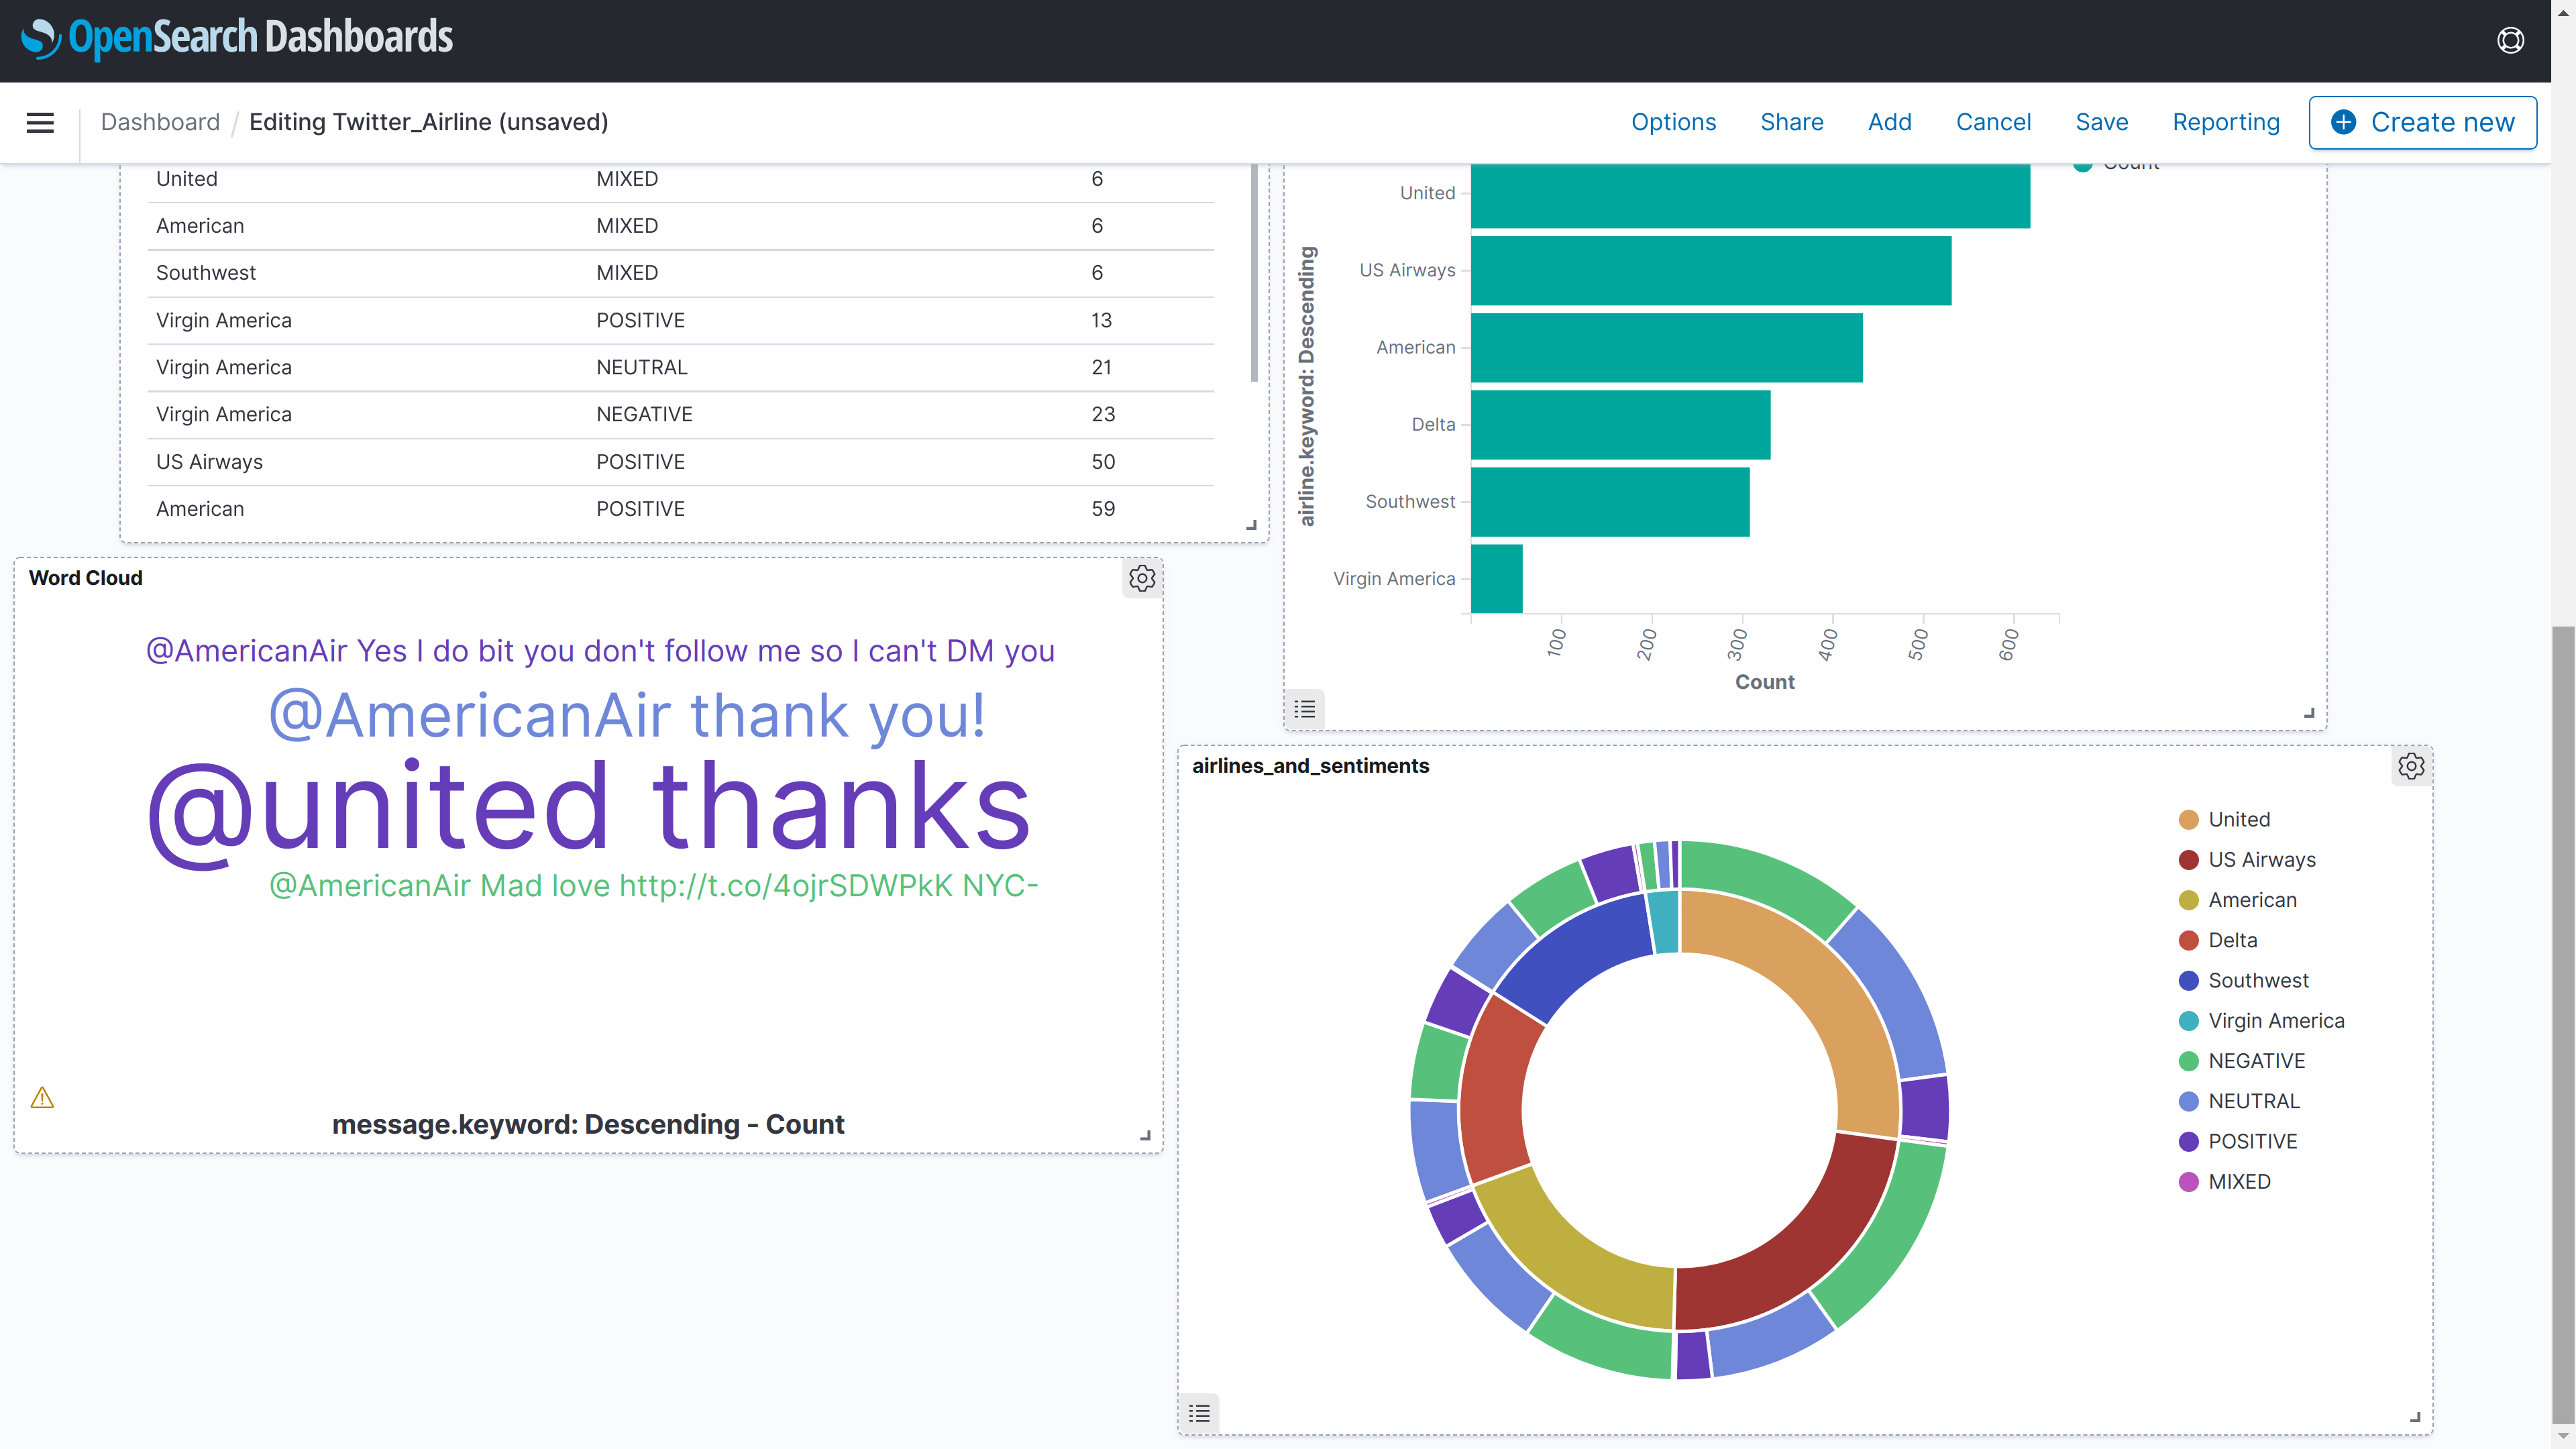Click the help lifebuoy icon
This screenshot has width=2576, height=1449.
(2510, 40)
